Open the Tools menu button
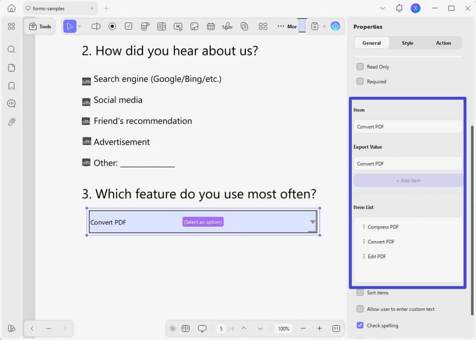 pos(40,26)
